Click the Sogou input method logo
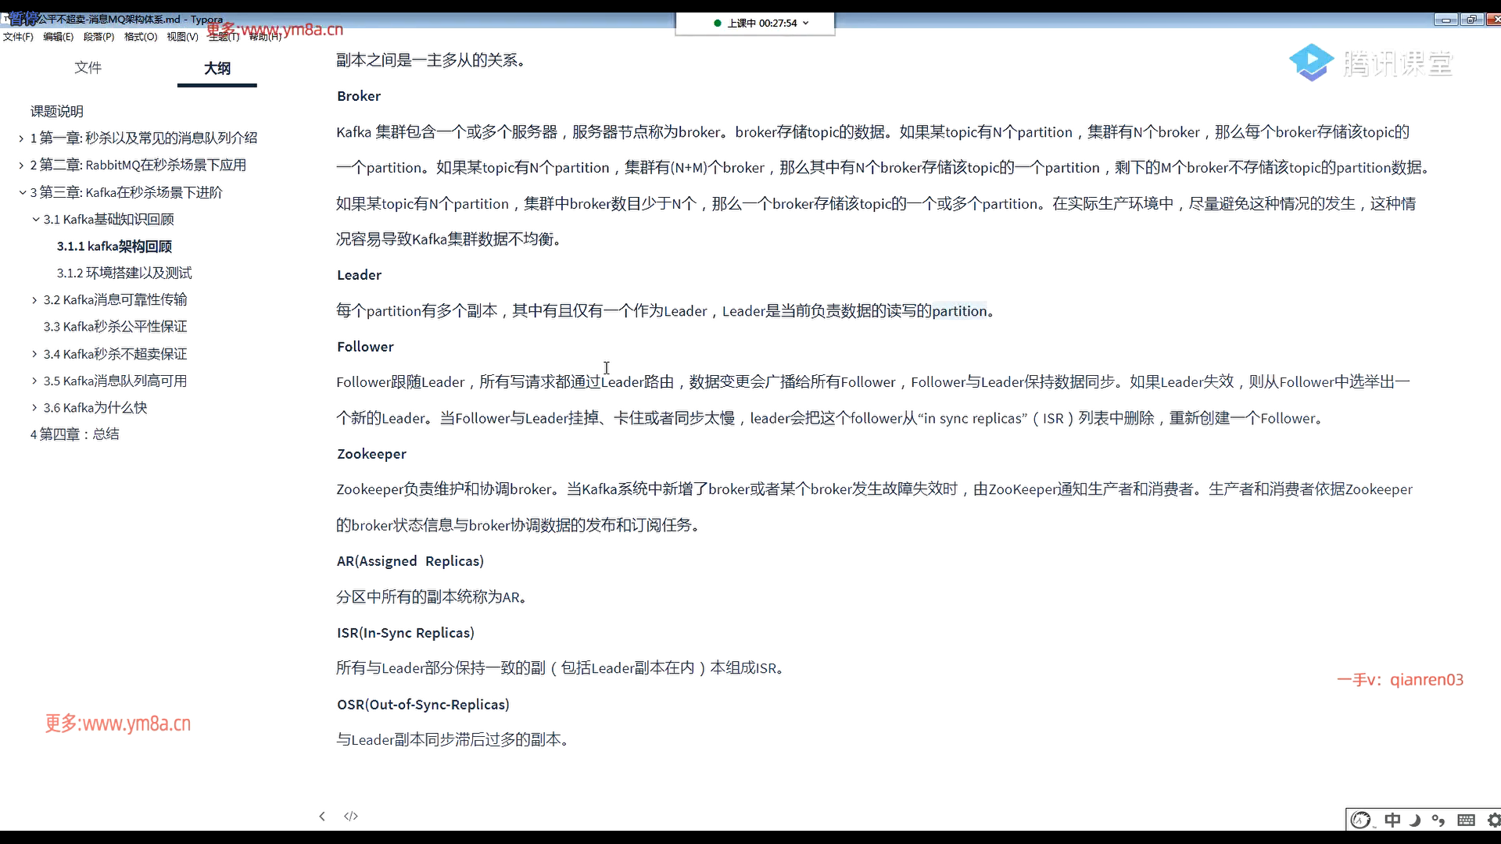The image size is (1501, 844). [x=1361, y=820]
